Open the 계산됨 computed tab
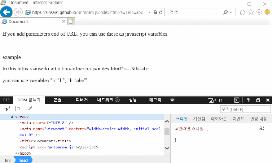Screen dimensions: 272x163 tap(199, 119)
